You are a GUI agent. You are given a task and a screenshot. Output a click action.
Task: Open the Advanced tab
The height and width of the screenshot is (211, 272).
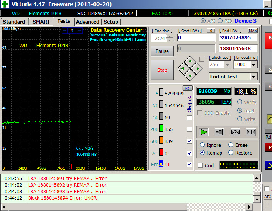pos(87,22)
